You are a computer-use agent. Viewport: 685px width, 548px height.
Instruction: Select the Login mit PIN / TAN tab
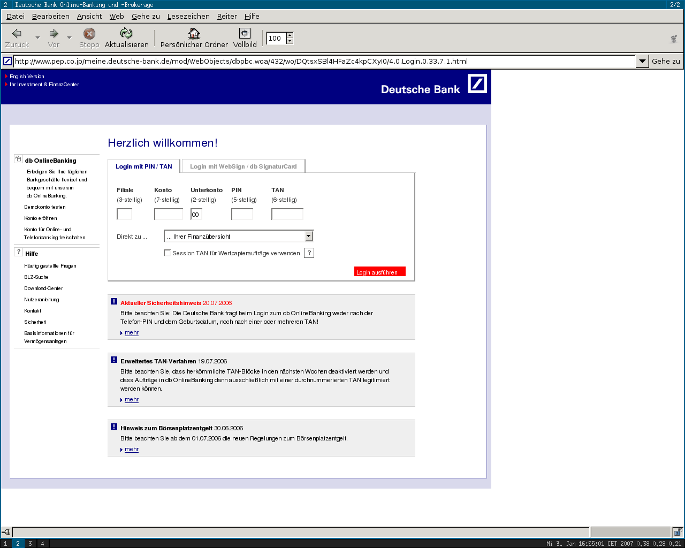[144, 166]
